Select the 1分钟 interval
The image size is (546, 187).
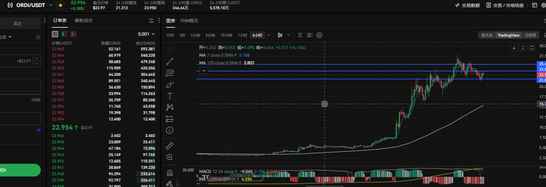pyautogui.click(x=195, y=35)
